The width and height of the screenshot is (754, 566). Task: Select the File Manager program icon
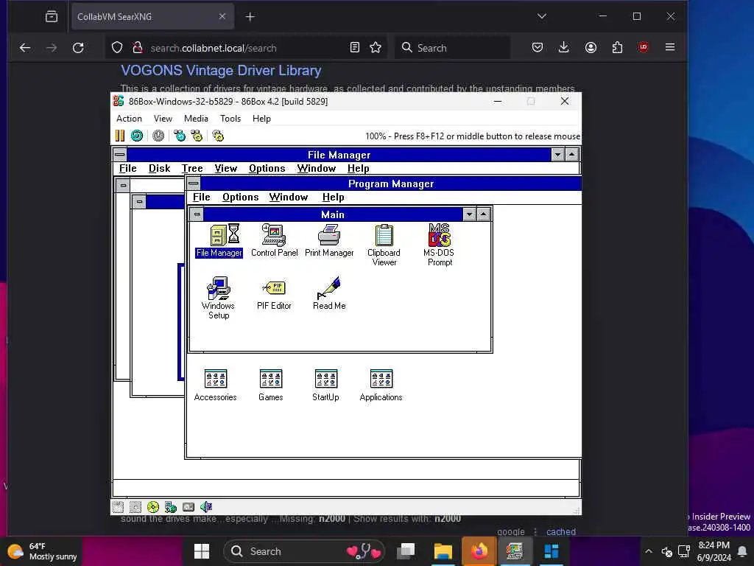tap(219, 241)
